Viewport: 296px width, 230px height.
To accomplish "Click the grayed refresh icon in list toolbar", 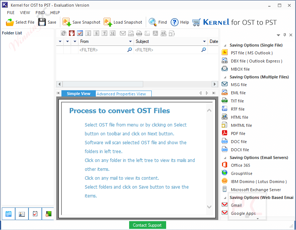I will pos(63,33).
